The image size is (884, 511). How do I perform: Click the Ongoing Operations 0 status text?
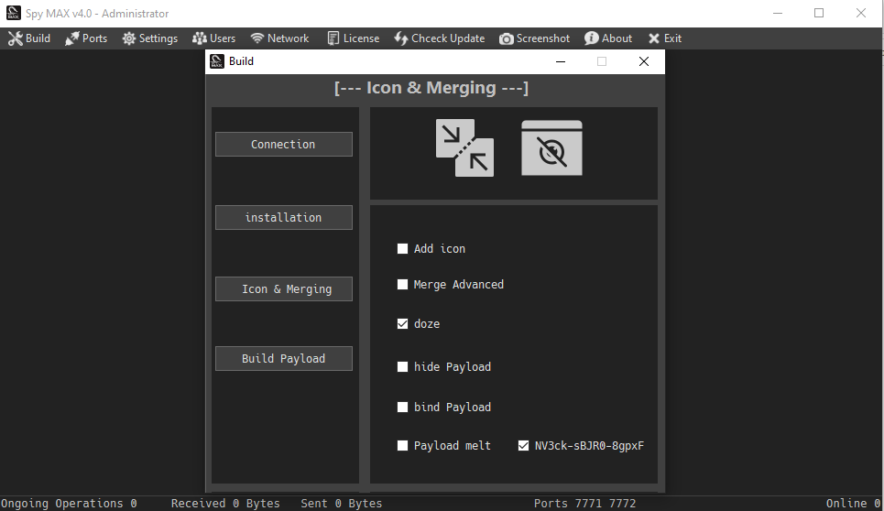[x=69, y=504]
